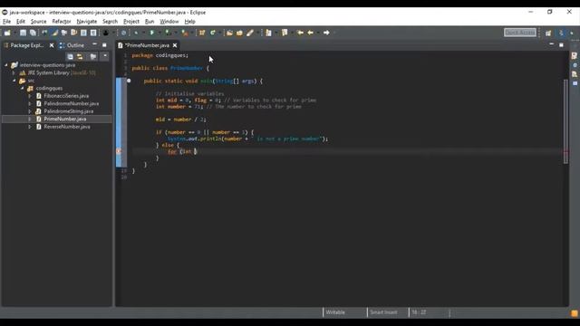Select the Java perspective icon

562,33
